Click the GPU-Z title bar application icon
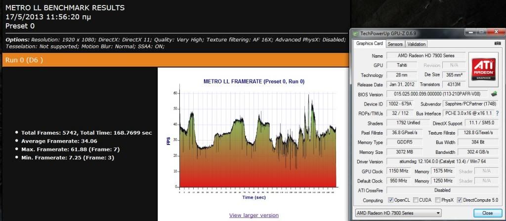The height and width of the screenshot is (221, 506). click(x=356, y=33)
